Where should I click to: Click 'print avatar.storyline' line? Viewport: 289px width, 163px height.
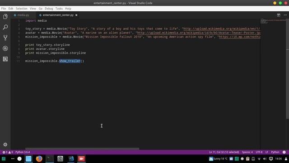[45, 49]
